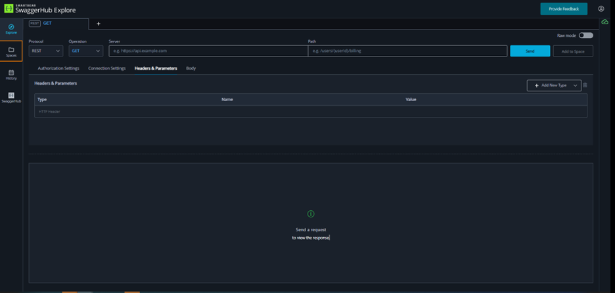
Task: Switch to the Body tab
Action: [x=191, y=68]
